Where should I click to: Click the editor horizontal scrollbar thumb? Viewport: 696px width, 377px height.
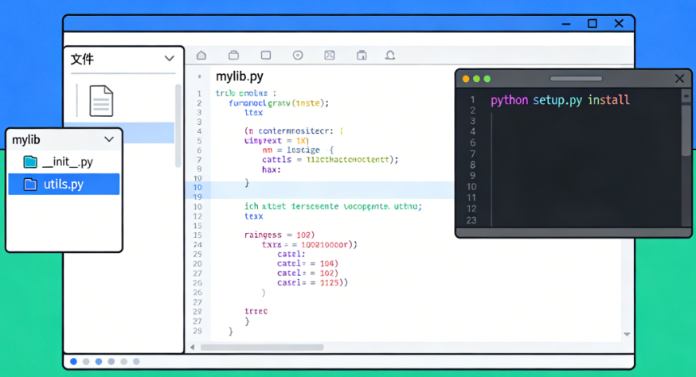click(x=262, y=348)
